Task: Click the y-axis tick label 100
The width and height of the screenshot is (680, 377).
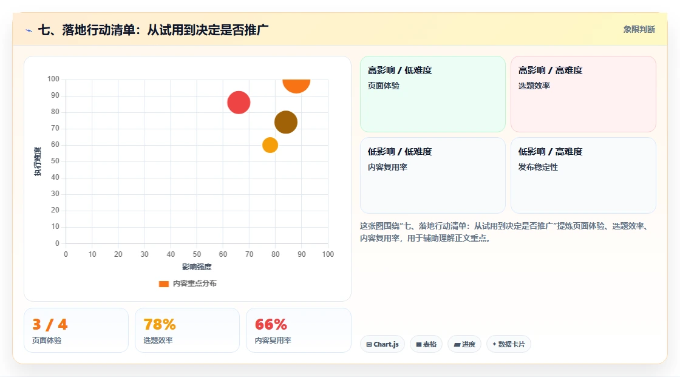Action: click(x=53, y=79)
